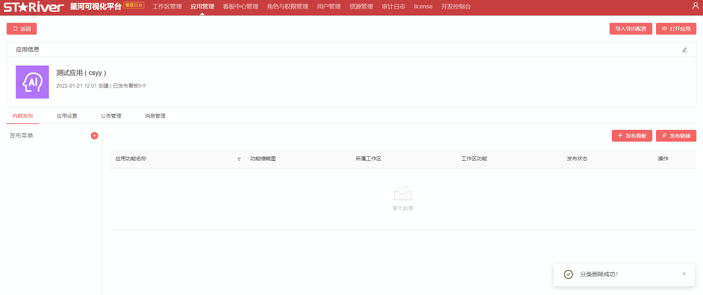Switch to the 公告管理 tab
This screenshot has width=703, height=295.
click(x=111, y=116)
